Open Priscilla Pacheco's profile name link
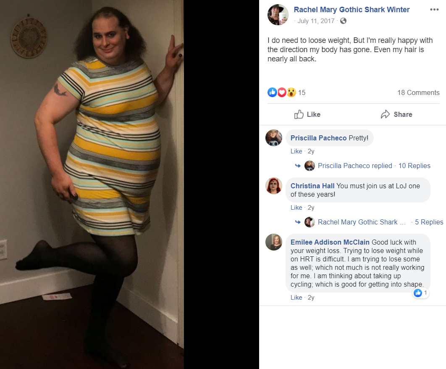The width and height of the screenshot is (446, 369). [x=318, y=138]
